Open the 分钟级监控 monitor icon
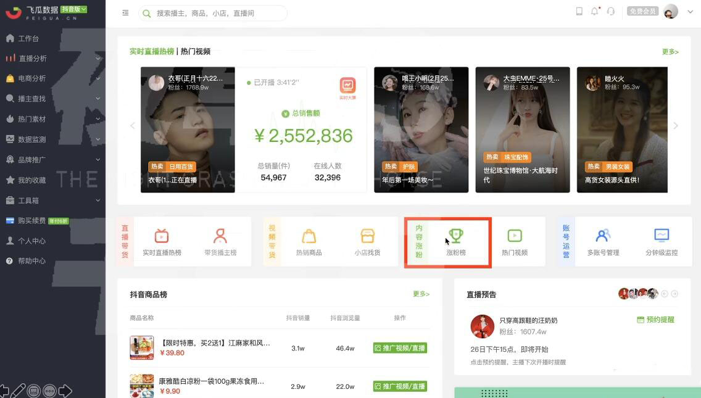 point(662,235)
